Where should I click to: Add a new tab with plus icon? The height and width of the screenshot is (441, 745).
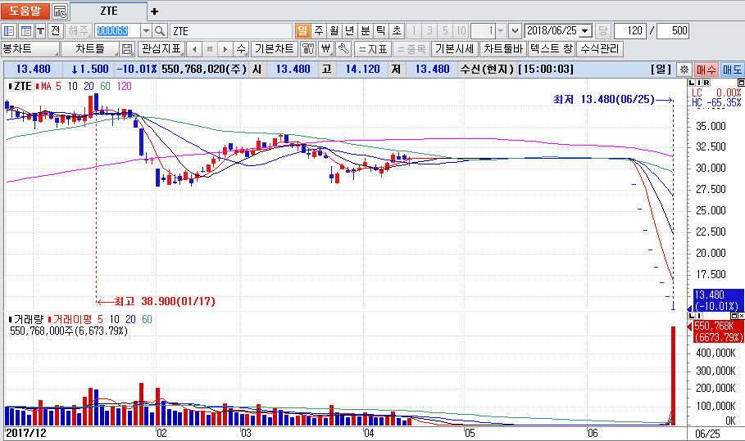tap(155, 11)
